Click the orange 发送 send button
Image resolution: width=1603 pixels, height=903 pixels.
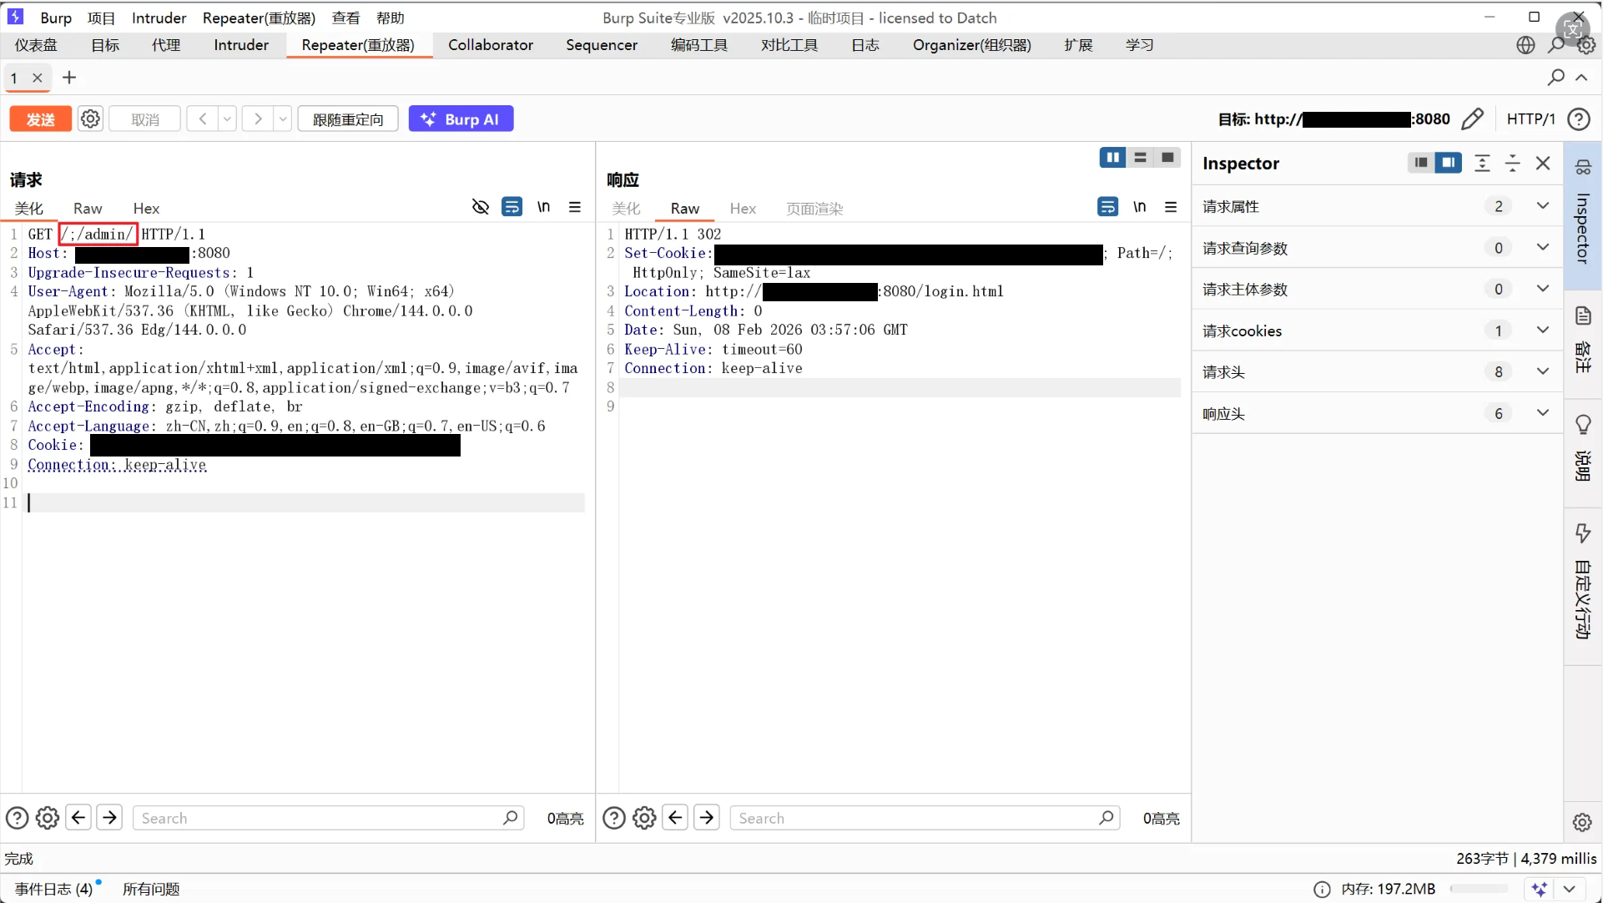pos(40,119)
